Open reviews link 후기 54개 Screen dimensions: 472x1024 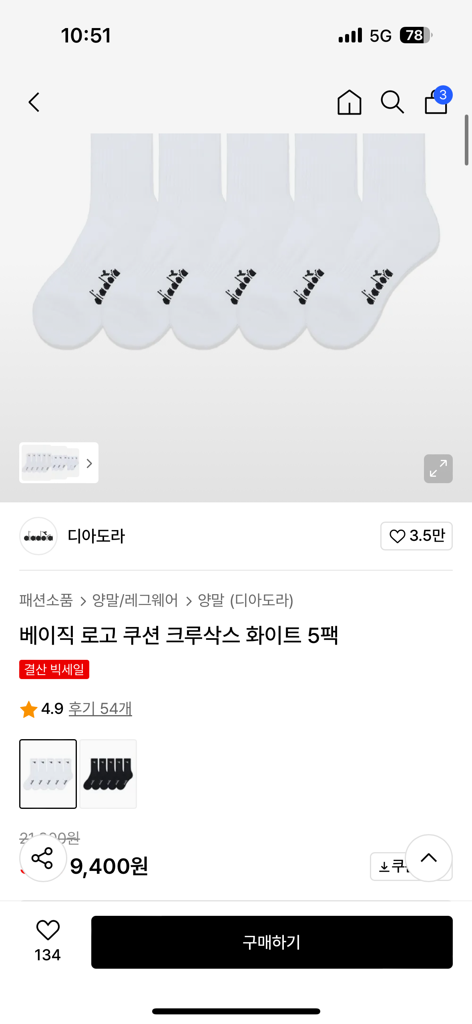[x=100, y=708]
